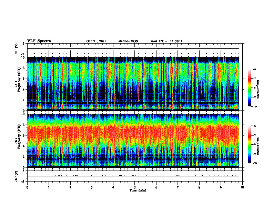273x210 pixels.
Task: Select the "ch.3(V)" waveform axis label
Action: tap(17, 176)
